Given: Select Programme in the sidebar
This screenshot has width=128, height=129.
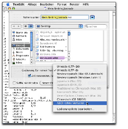Looking at the screenshot, I should coord(21,56).
